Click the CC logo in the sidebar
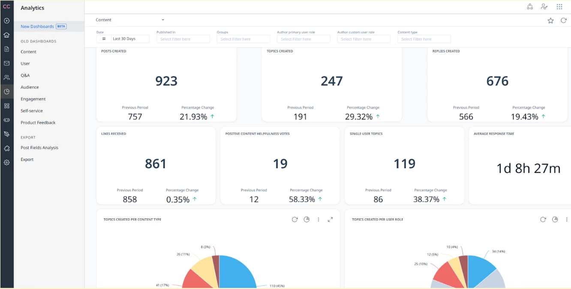This screenshot has height=289, width=571. coord(6,6)
